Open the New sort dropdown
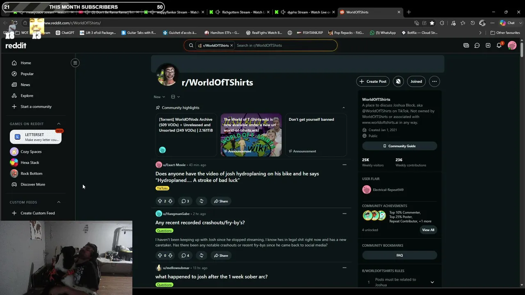Screen dimensions: 525x295 159,97
